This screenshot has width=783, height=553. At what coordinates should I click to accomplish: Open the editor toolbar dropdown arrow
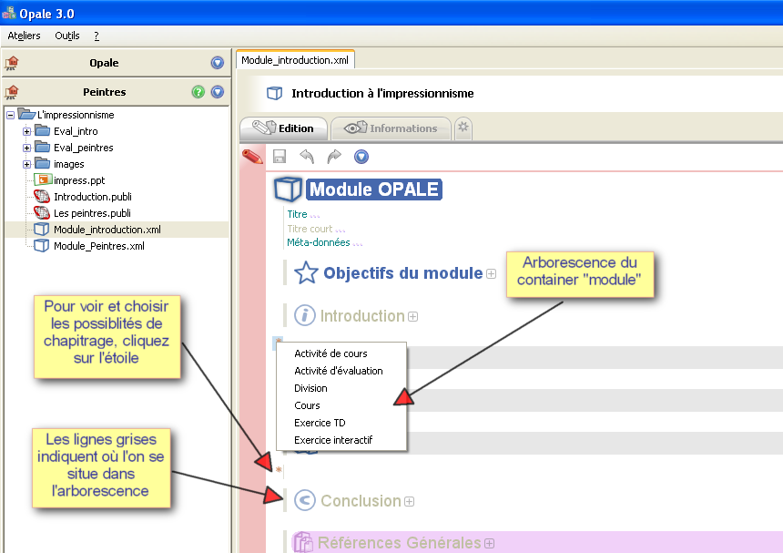pos(361,157)
